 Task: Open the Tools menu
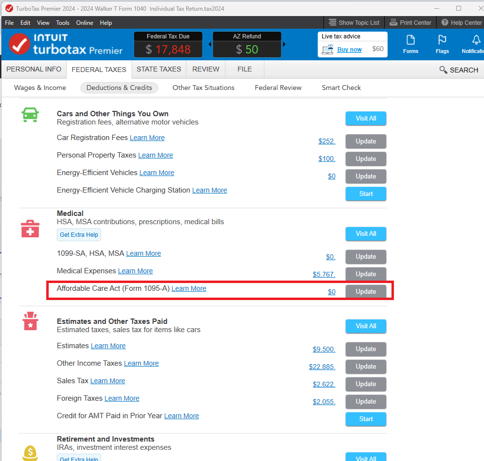tap(63, 23)
